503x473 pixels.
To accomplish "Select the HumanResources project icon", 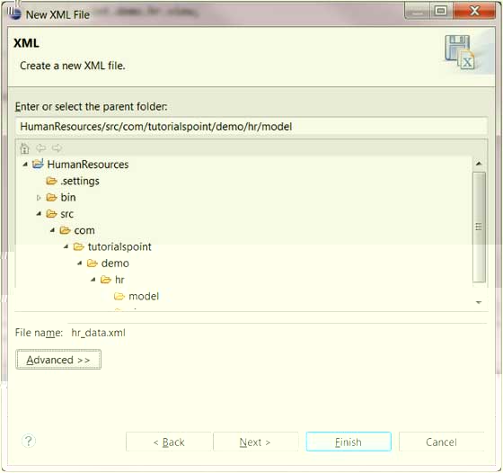I will point(38,164).
